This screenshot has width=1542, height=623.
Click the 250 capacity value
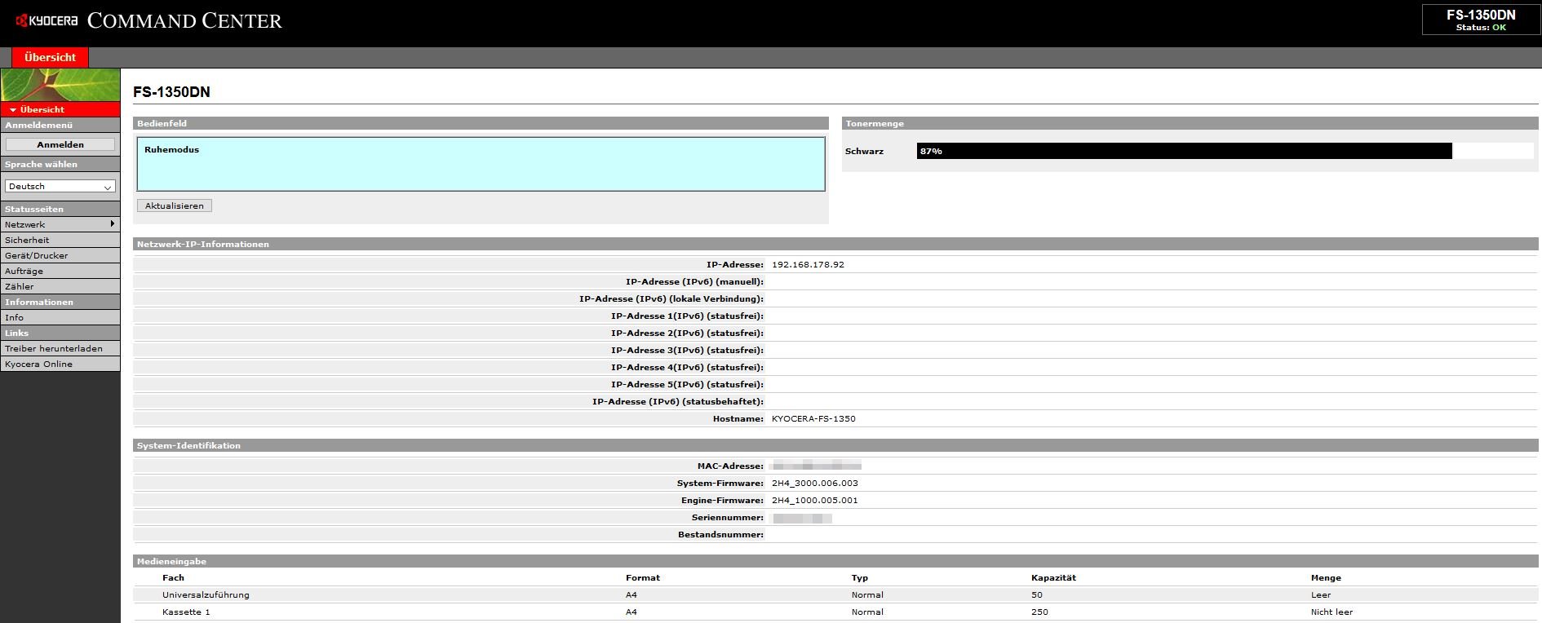pyautogui.click(x=1039, y=612)
